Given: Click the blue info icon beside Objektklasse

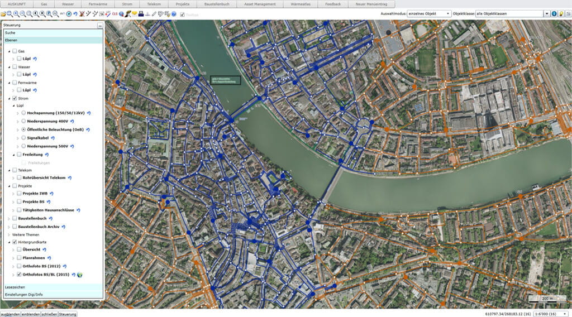Looking at the screenshot, I should click(554, 13).
